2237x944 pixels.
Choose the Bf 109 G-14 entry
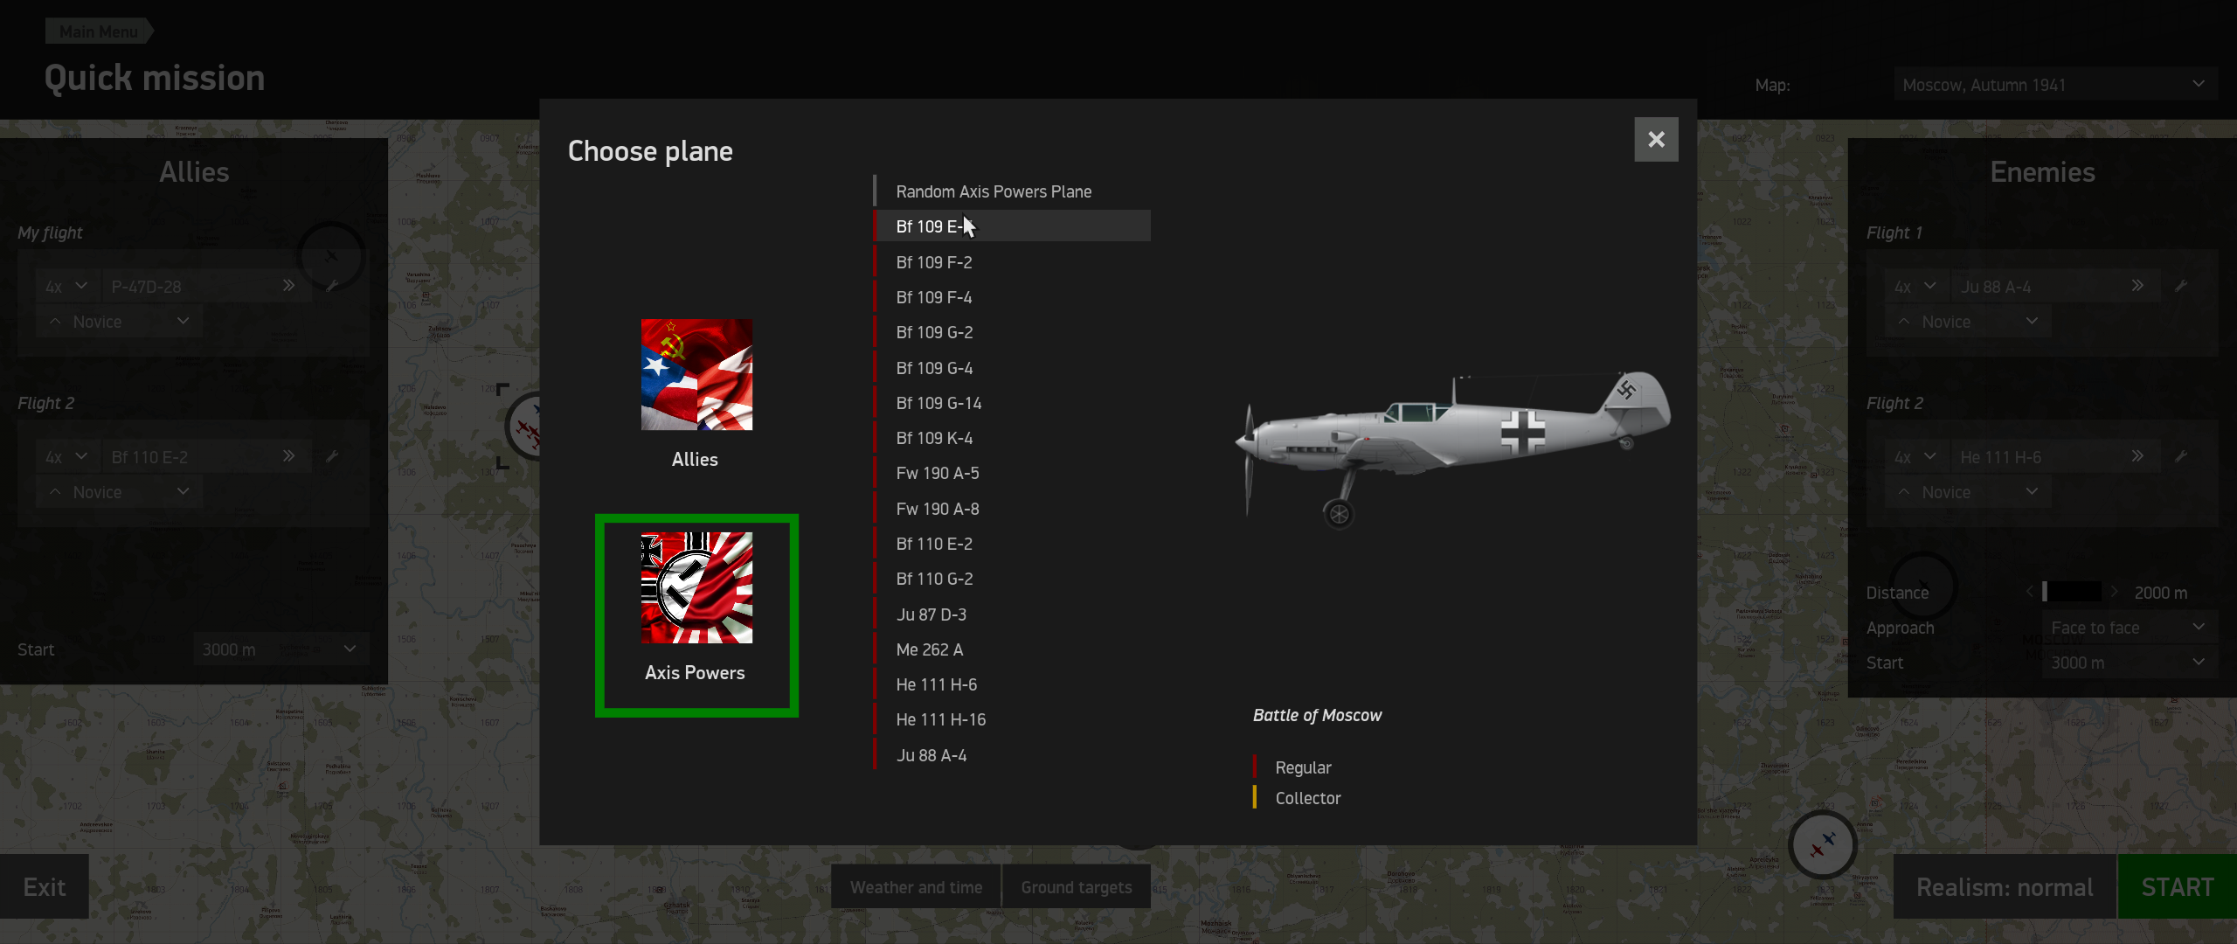pyautogui.click(x=1012, y=403)
